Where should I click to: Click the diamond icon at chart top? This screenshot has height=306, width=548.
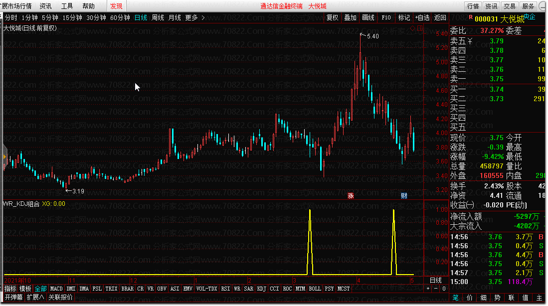point(412,28)
